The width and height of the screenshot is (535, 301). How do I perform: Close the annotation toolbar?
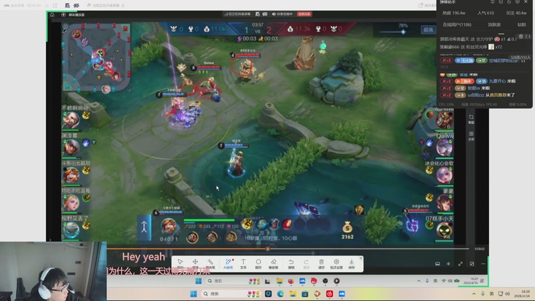pos(361,258)
